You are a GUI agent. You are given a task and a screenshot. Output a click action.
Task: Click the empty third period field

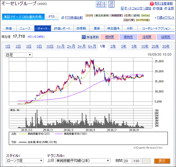tap(146, 161)
